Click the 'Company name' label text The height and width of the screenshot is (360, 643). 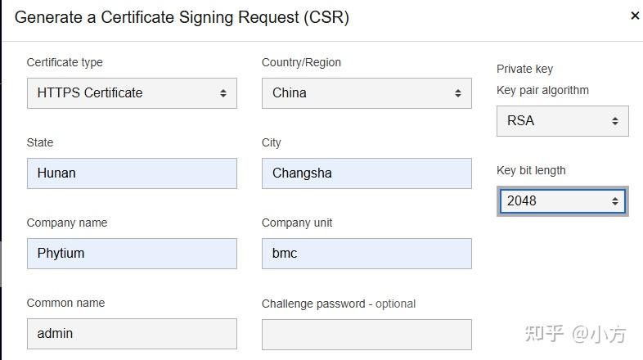[x=67, y=223]
